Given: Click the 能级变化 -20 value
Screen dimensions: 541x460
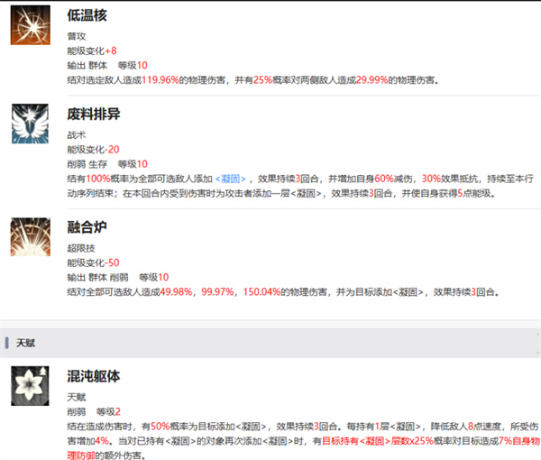Looking at the screenshot, I should 113,149.
